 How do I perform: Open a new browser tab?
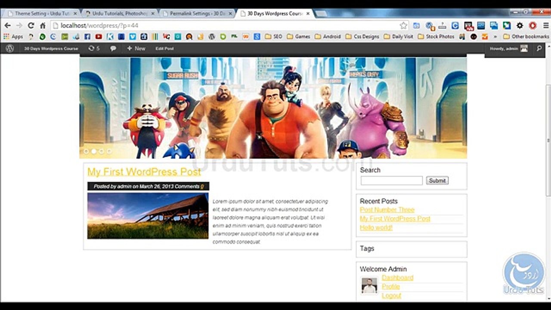click(x=321, y=14)
